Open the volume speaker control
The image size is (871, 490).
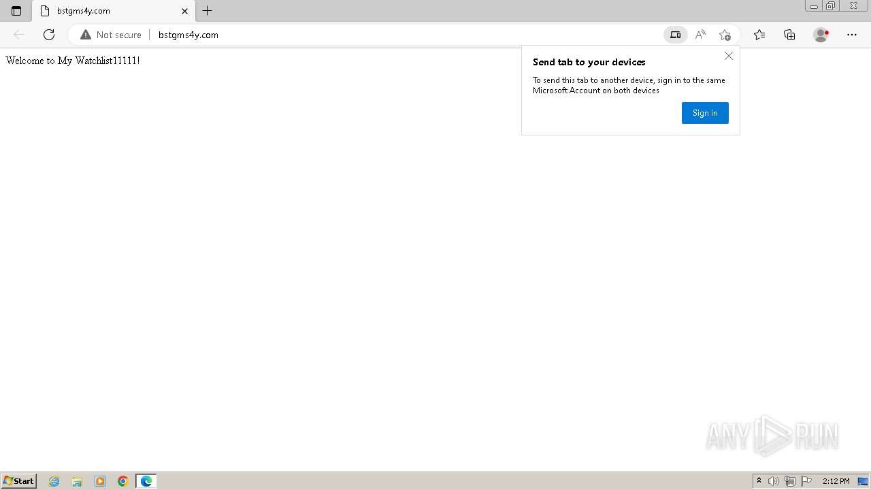(x=774, y=481)
